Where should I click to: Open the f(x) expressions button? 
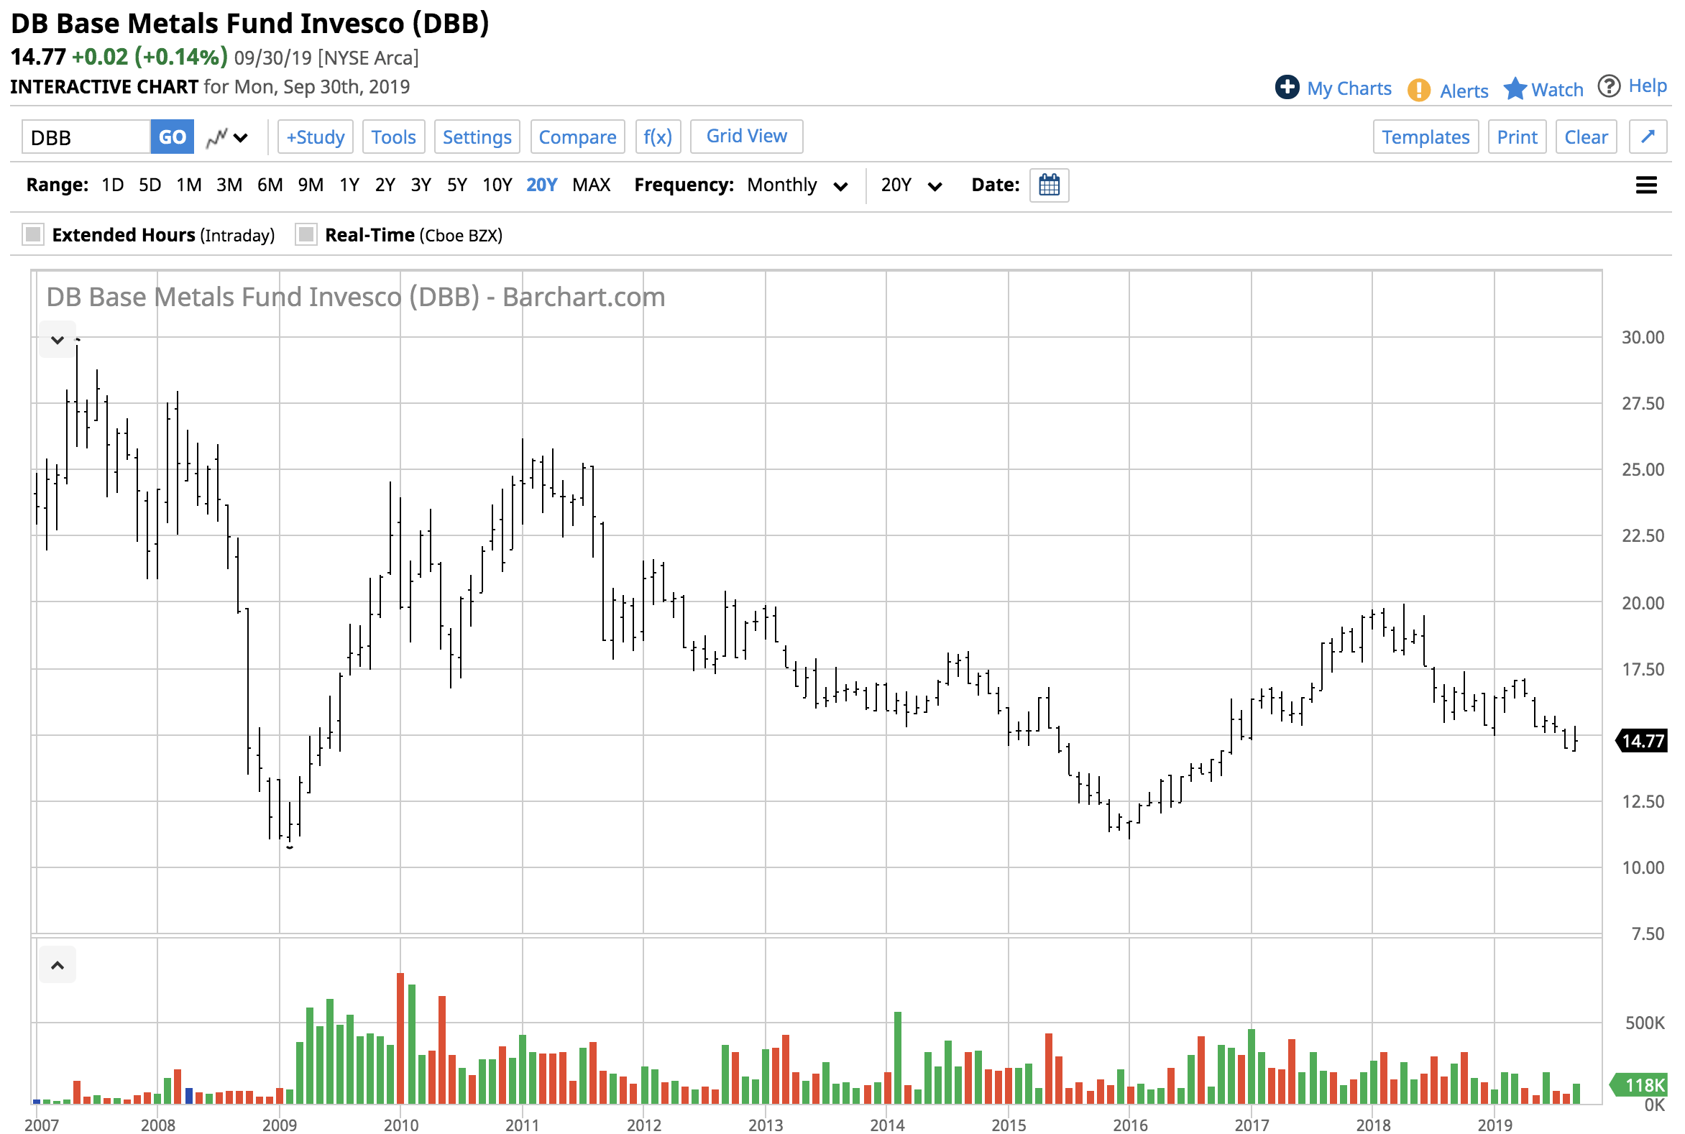tap(658, 137)
